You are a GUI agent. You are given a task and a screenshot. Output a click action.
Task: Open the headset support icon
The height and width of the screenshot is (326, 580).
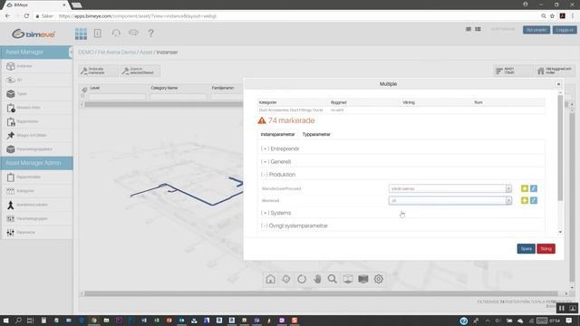pyautogui.click(x=116, y=33)
